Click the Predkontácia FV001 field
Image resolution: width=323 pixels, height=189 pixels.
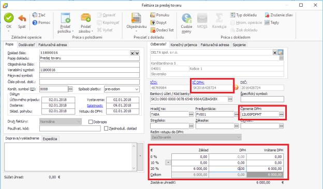215,114
